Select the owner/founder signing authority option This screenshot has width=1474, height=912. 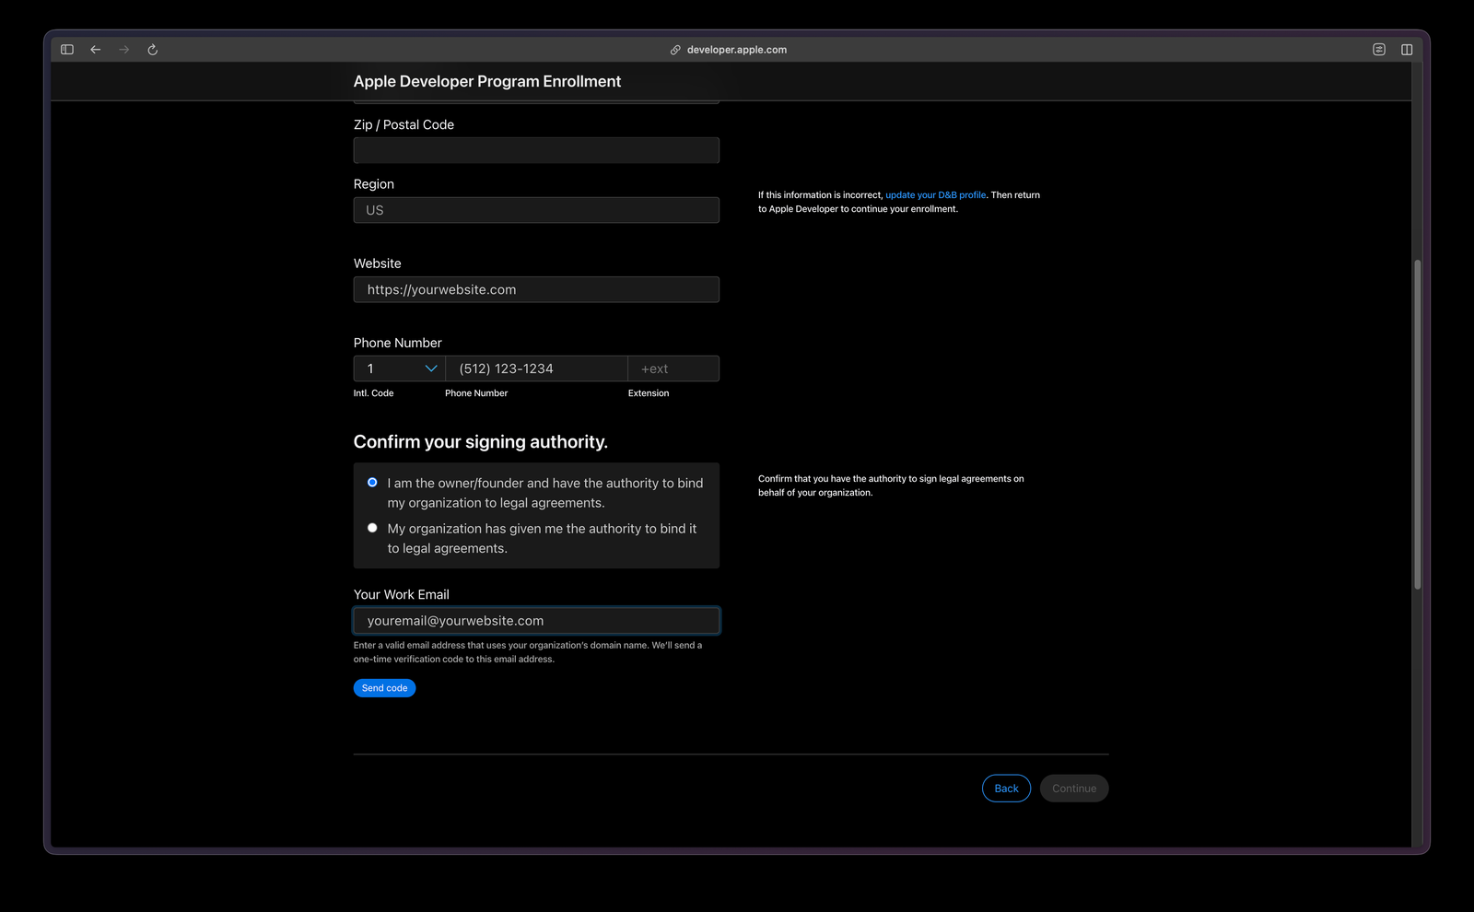pos(372,483)
